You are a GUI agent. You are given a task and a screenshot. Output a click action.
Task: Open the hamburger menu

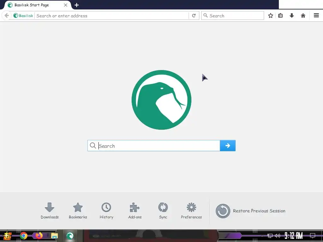(316, 15)
